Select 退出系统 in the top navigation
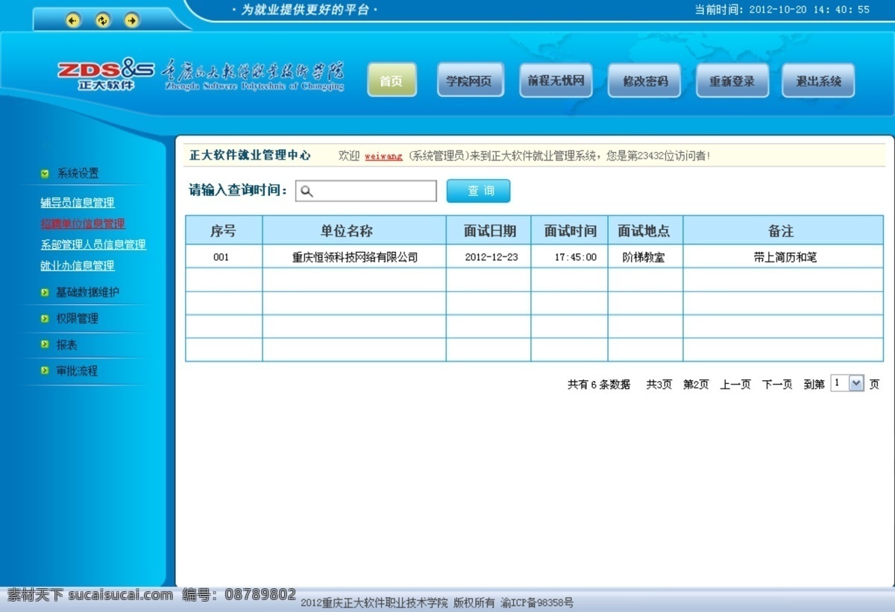 pos(818,81)
